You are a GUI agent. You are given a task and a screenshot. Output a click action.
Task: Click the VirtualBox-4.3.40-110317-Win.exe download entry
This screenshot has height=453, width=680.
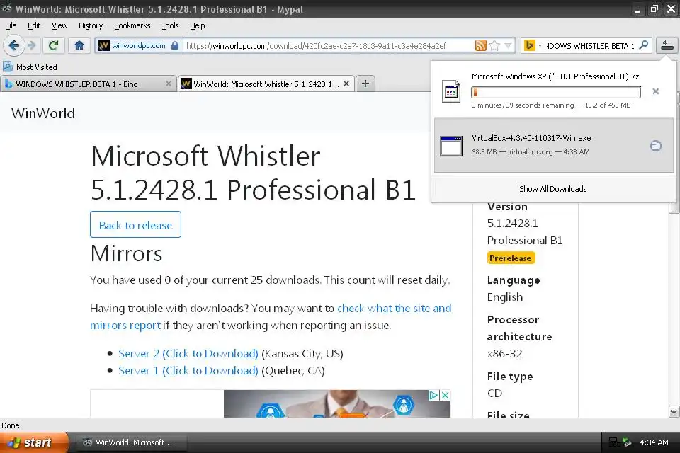[554, 146]
